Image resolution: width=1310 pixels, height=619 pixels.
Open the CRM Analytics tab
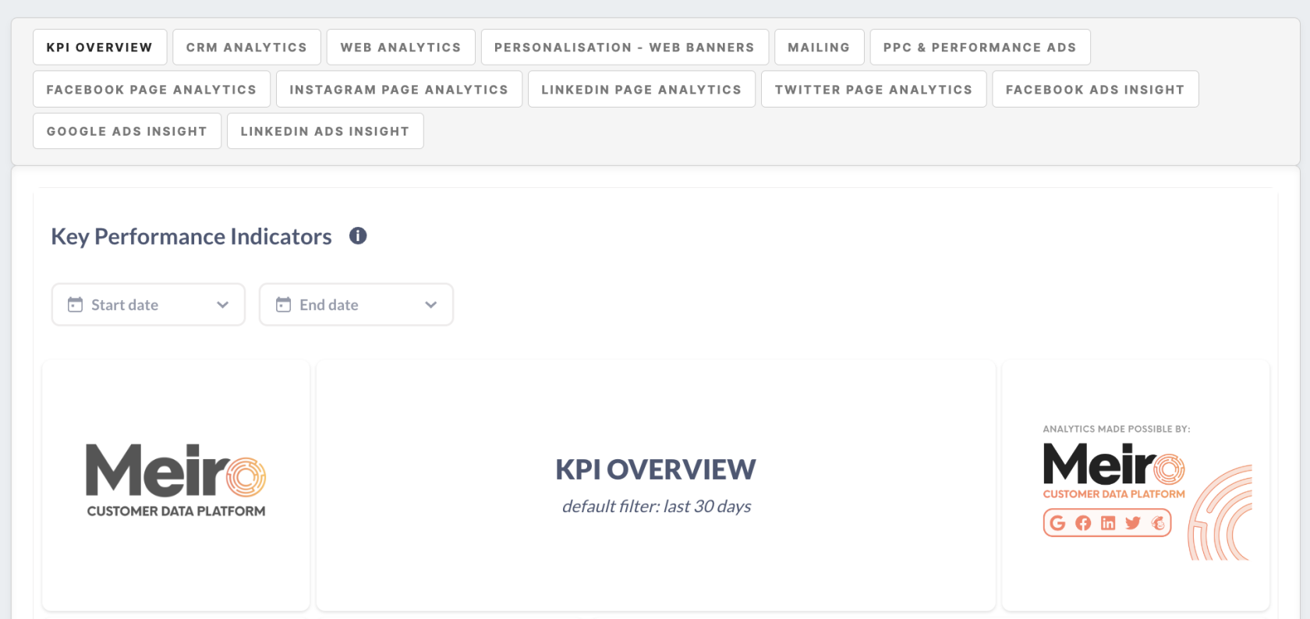(x=246, y=48)
